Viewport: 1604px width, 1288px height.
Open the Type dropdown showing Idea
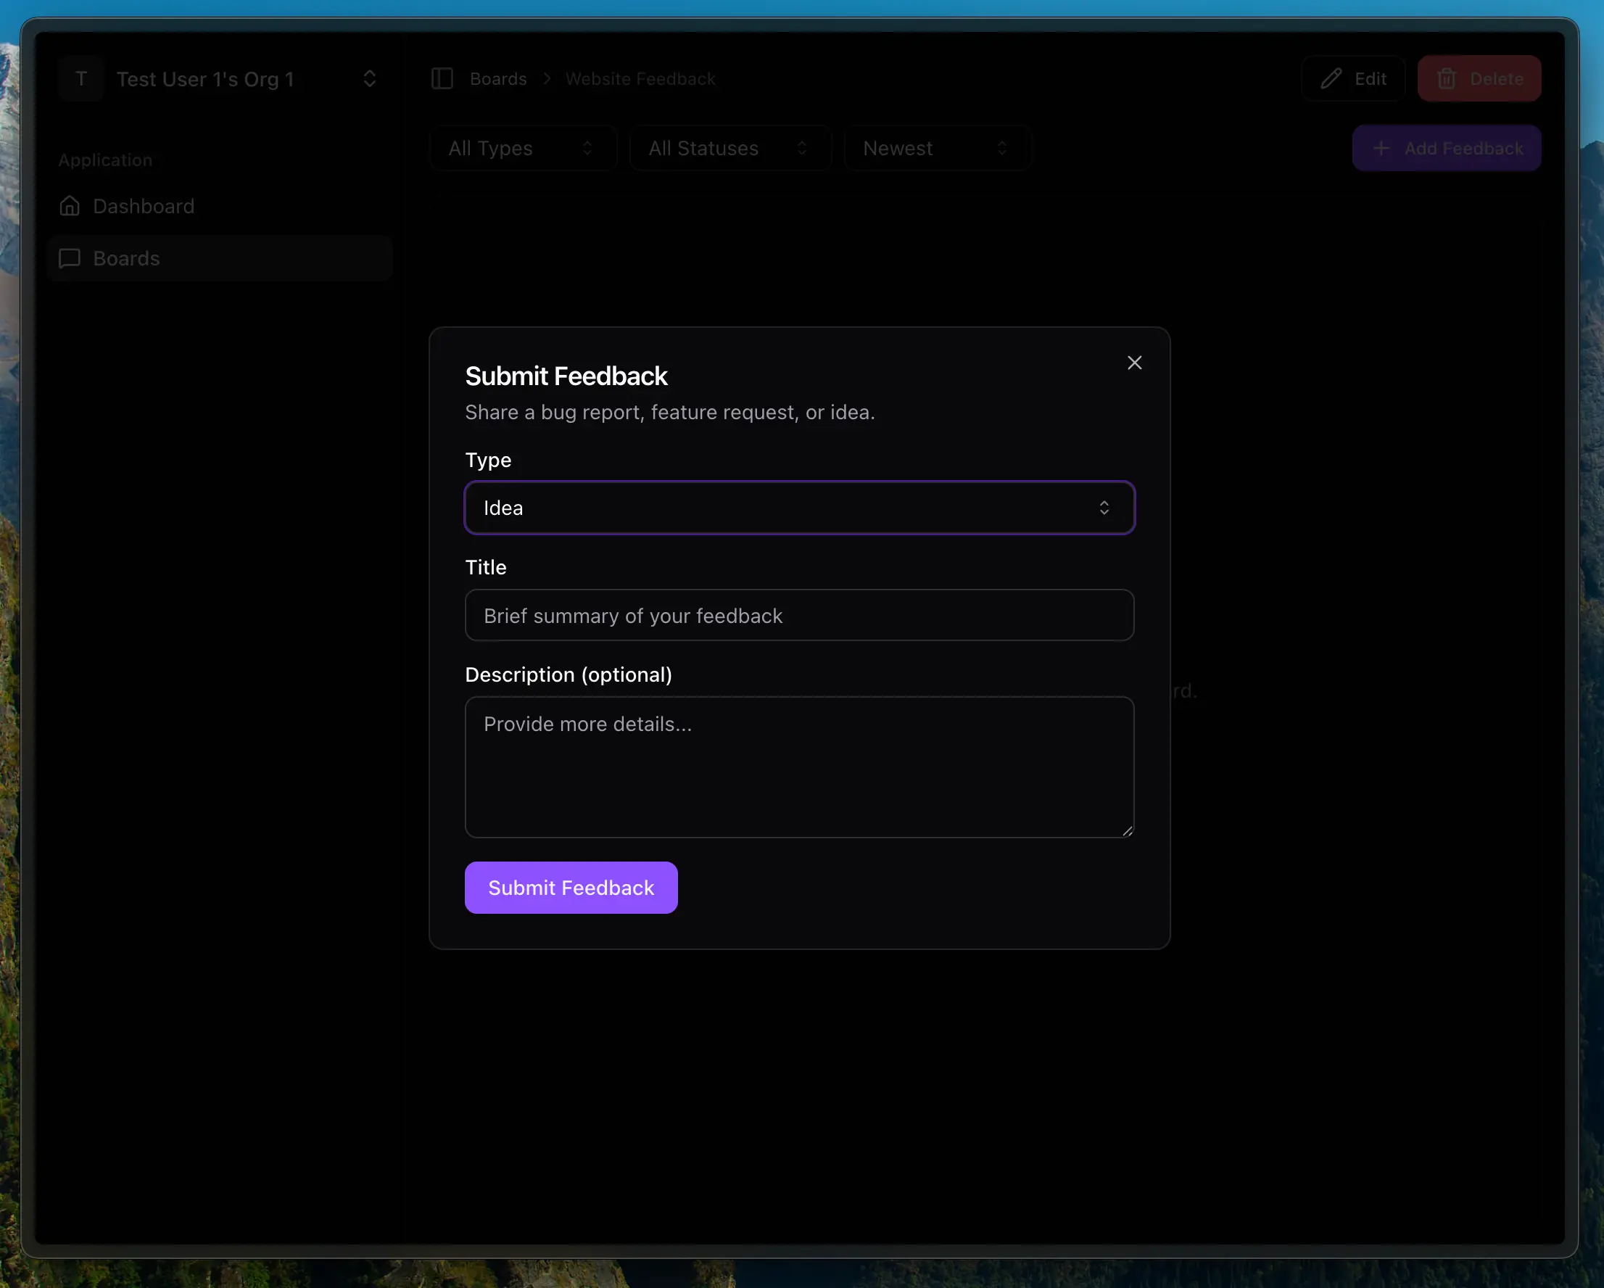[799, 508]
